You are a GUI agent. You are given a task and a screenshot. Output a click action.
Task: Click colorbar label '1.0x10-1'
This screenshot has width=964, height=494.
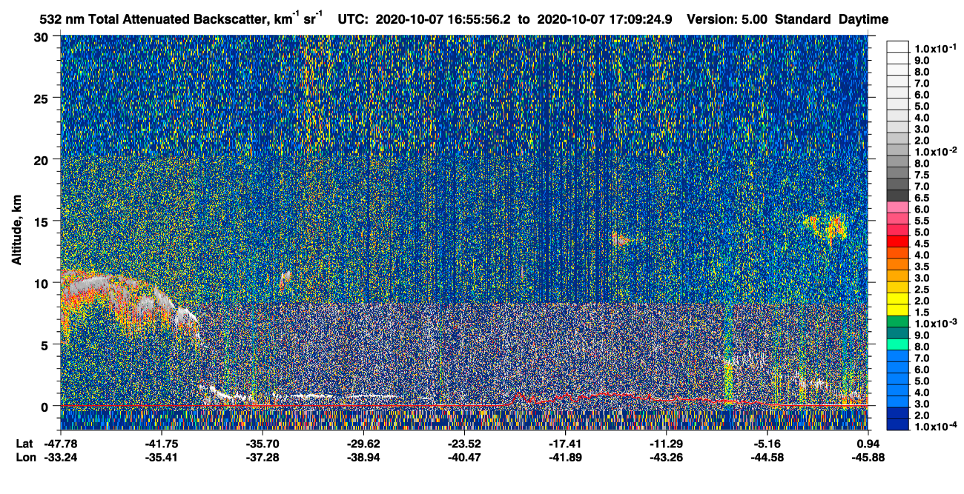click(934, 48)
